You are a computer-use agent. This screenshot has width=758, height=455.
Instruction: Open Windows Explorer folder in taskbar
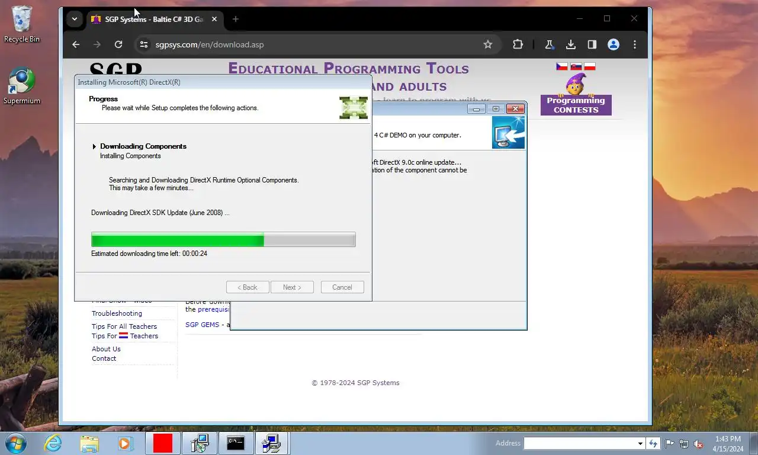coord(89,443)
